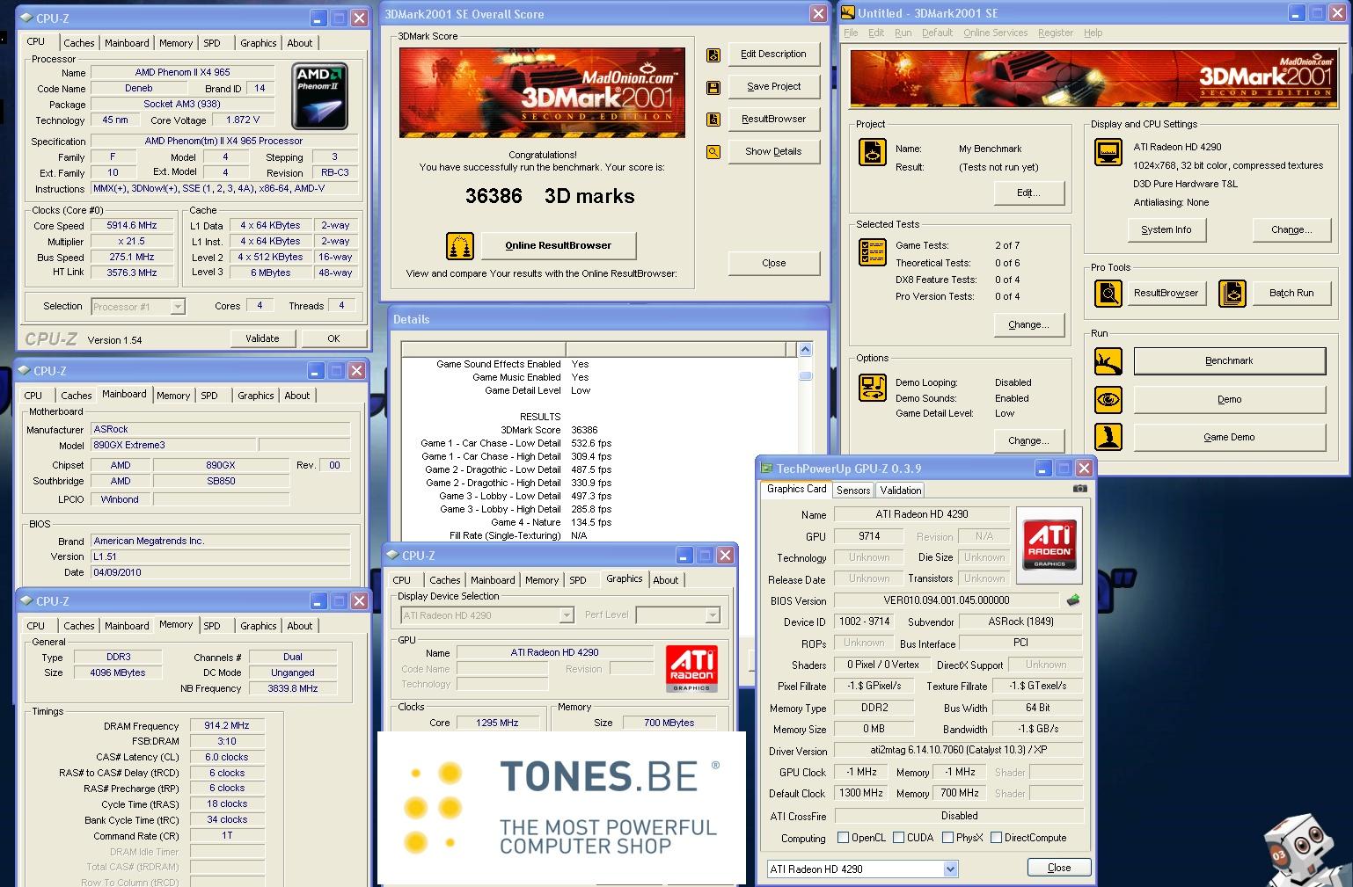Click the Batch Run button

[x=1291, y=293]
